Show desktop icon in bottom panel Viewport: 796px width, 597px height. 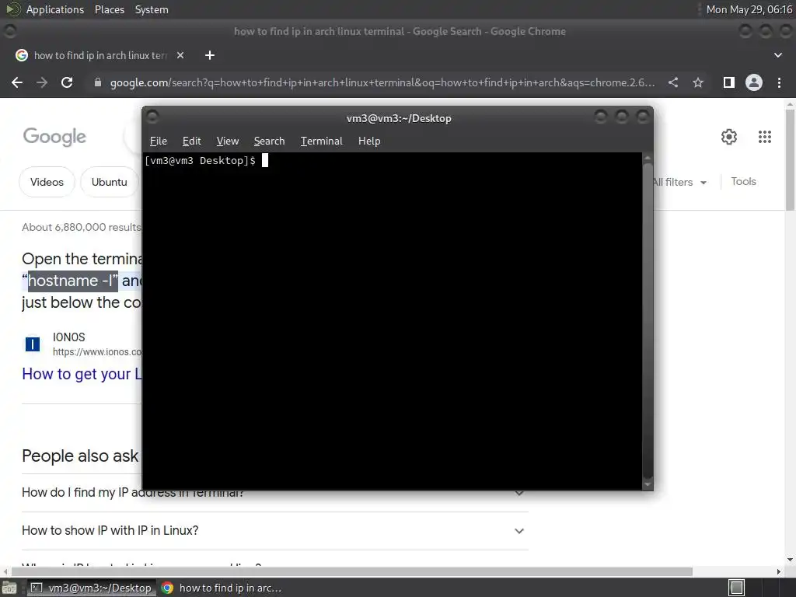9,588
